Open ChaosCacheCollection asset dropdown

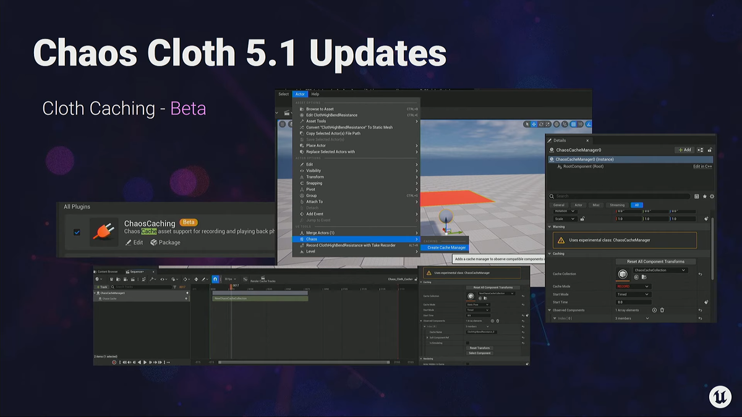click(660, 270)
